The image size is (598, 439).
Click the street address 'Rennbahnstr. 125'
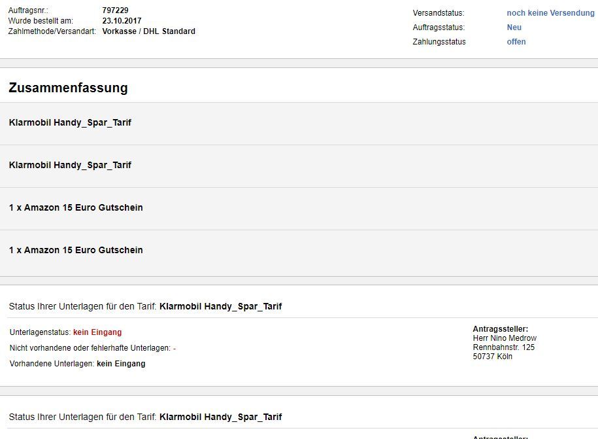click(504, 347)
